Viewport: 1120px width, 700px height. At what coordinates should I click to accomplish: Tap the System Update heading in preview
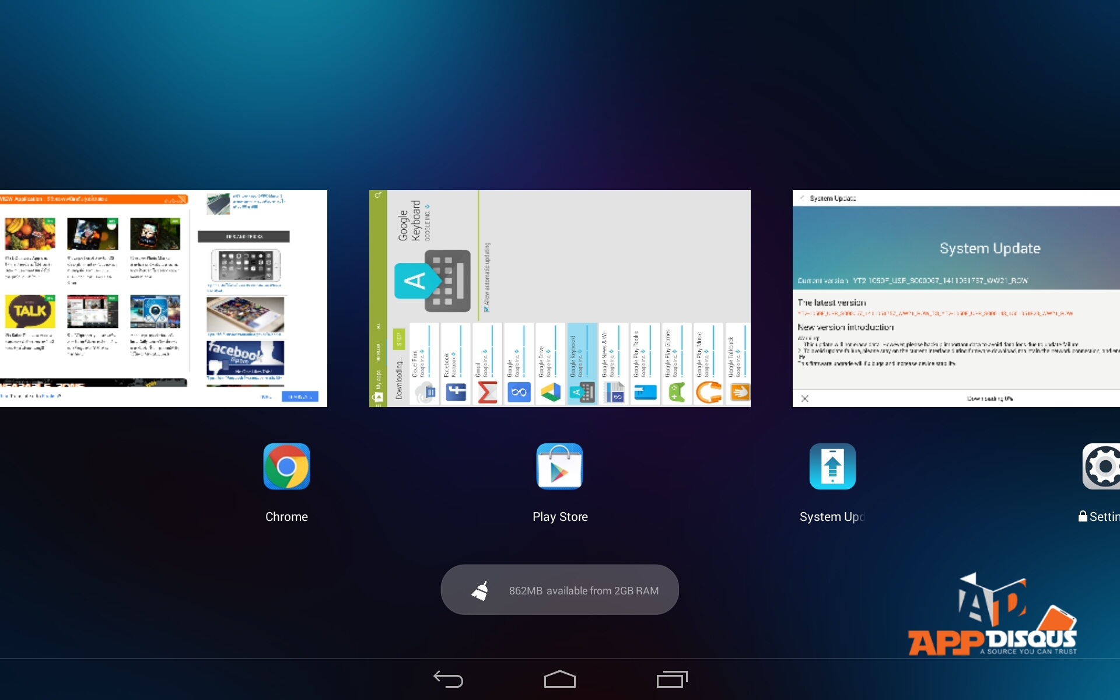990,249
